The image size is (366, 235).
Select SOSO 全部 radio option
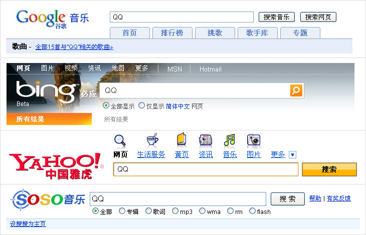95,211
